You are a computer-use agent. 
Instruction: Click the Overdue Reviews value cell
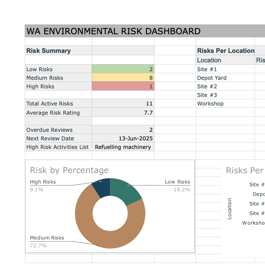123,130
